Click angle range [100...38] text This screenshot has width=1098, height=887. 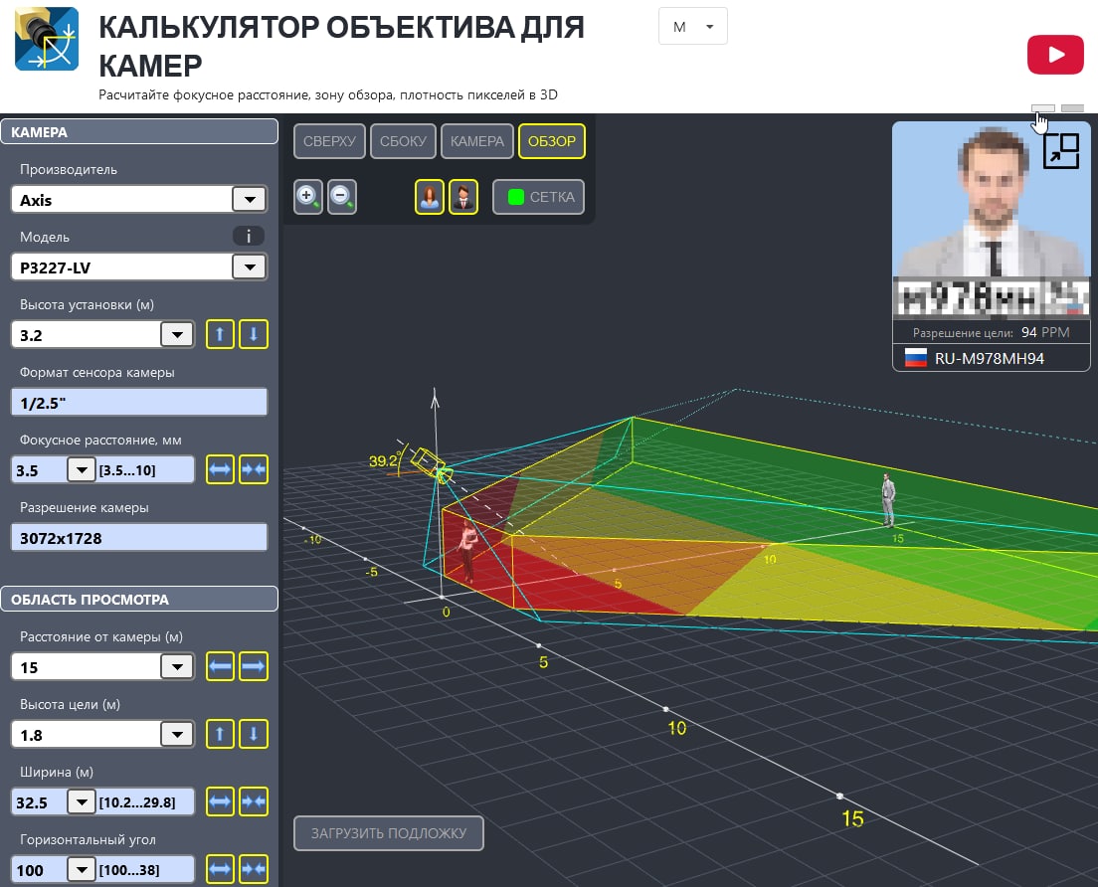point(129,870)
